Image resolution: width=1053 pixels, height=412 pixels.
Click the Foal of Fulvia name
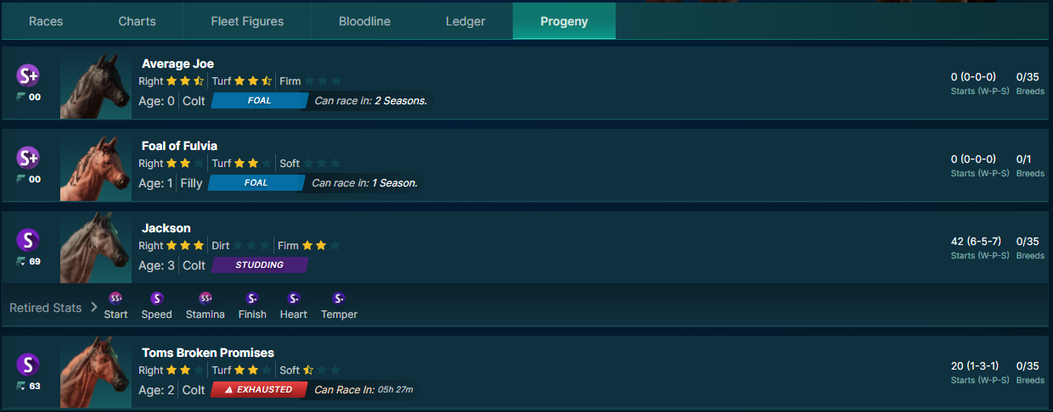(179, 146)
